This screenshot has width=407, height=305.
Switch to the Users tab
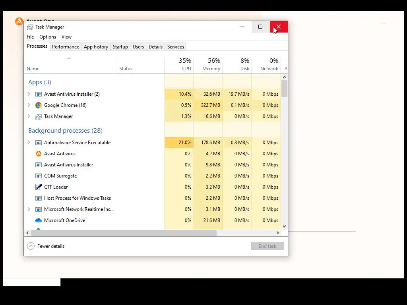tap(138, 47)
